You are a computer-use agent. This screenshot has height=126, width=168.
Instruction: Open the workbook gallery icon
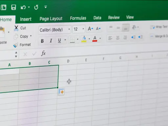(x=3, y=8)
